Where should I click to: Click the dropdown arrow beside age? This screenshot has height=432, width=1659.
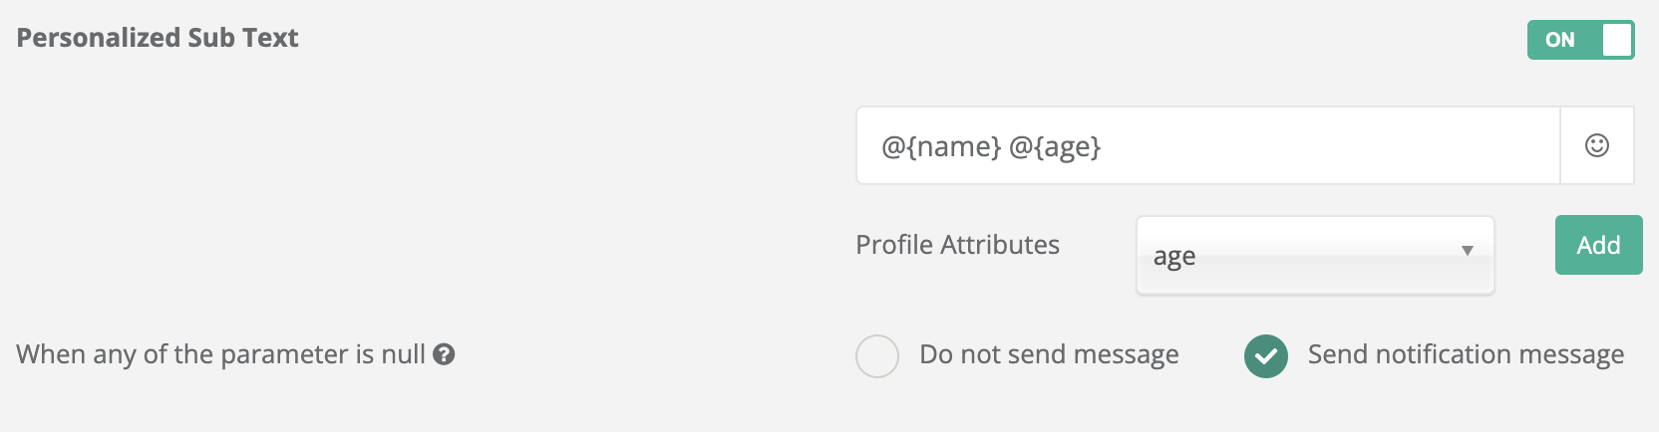pos(1467,250)
